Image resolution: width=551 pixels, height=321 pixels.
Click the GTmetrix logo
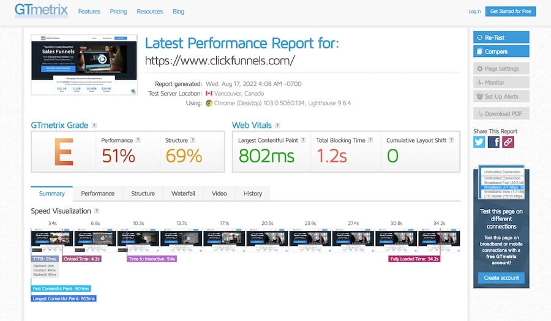pyautogui.click(x=41, y=10)
